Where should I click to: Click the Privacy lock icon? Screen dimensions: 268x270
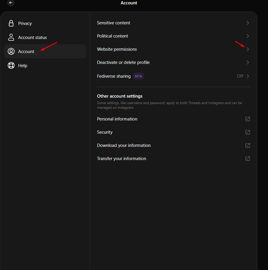11,23
